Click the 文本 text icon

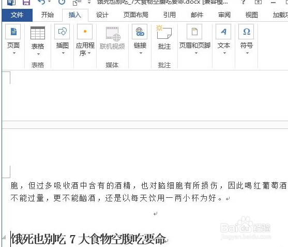point(223,32)
